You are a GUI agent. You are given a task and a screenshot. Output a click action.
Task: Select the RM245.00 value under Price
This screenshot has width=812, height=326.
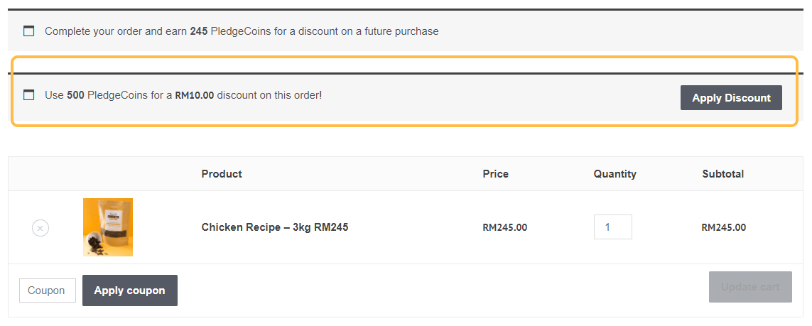click(504, 228)
